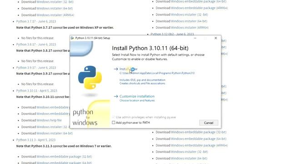This screenshot has width=291, height=164.
Task: Click 'Choose location and features' text
Action: pyautogui.click(x=137, y=101)
